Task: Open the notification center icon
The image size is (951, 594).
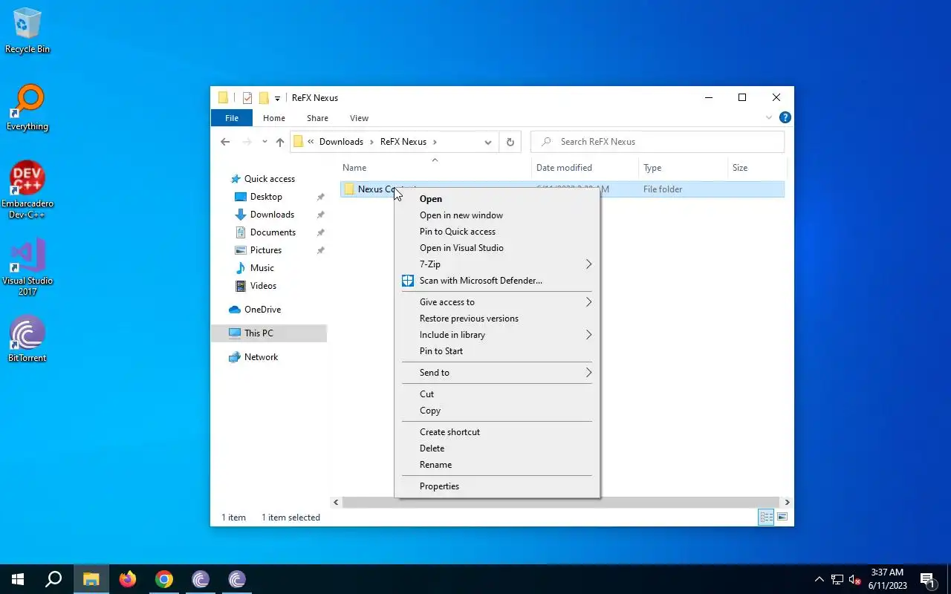Action: click(x=927, y=579)
